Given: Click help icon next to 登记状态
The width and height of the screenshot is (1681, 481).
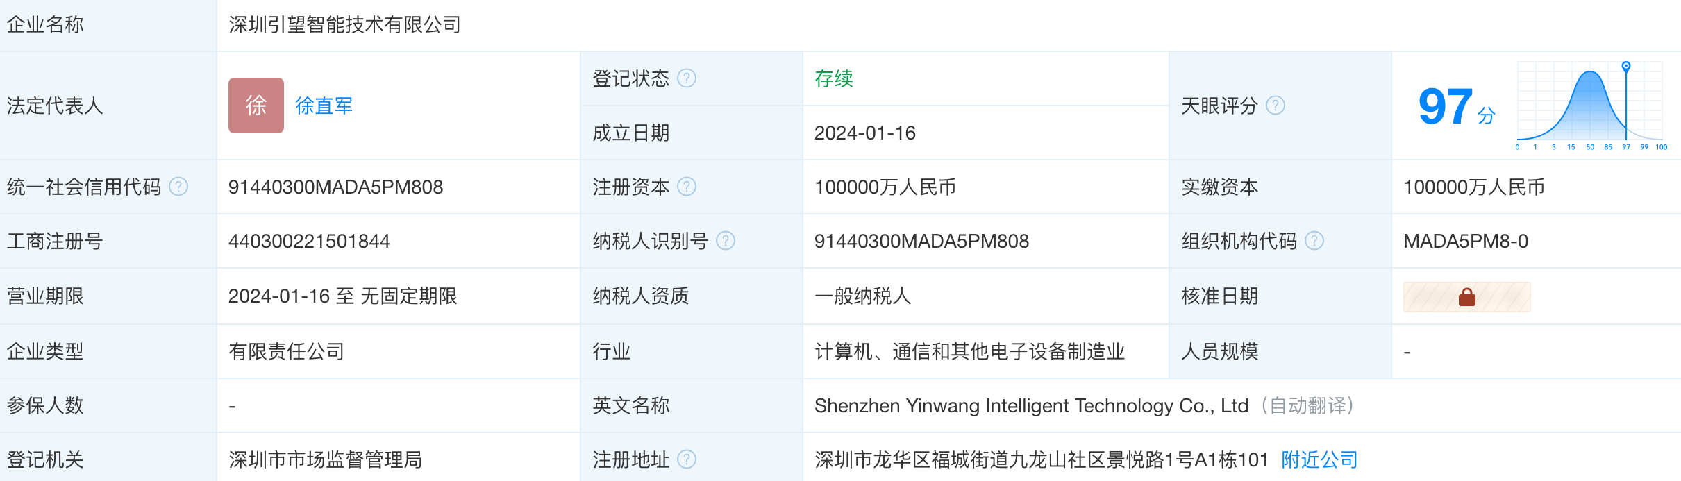Looking at the screenshot, I should click(x=686, y=78).
